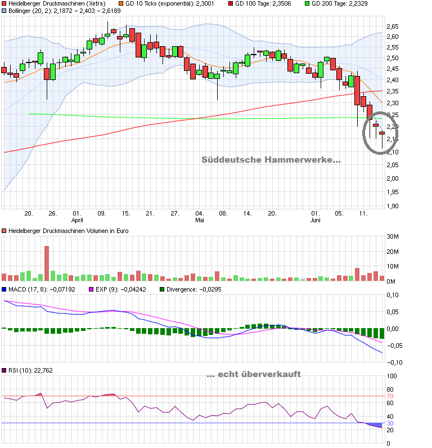Image resolution: width=432 pixels, height=448 pixels.
Task: Click the 'Divergence: -0,0295' label
Action: [194, 289]
